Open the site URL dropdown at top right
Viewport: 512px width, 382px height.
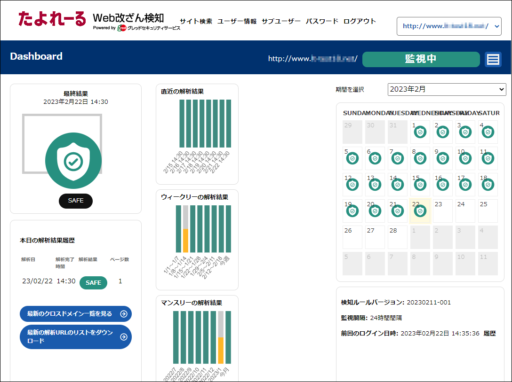pyautogui.click(x=448, y=26)
